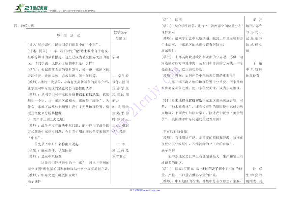The height and width of the screenshot is (205, 290).
Task: Select the line "[学生]：读图"
Action: (x=172, y=20)
